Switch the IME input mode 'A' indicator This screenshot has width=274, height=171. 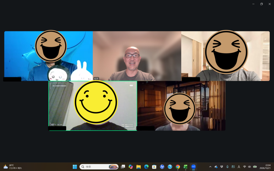(x=239, y=167)
